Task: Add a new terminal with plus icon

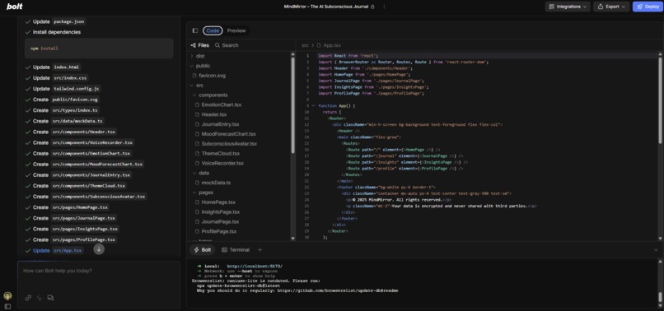Action: (x=260, y=250)
